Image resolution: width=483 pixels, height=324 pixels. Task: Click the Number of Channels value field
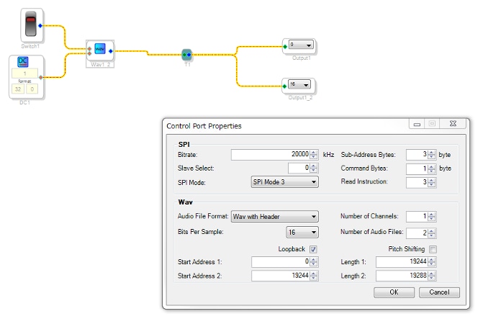point(417,217)
